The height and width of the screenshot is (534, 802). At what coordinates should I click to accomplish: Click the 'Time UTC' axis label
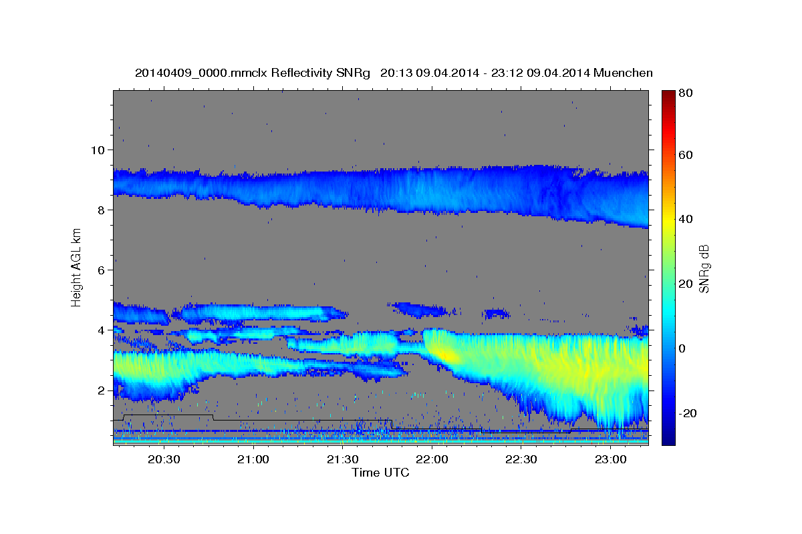(x=380, y=473)
